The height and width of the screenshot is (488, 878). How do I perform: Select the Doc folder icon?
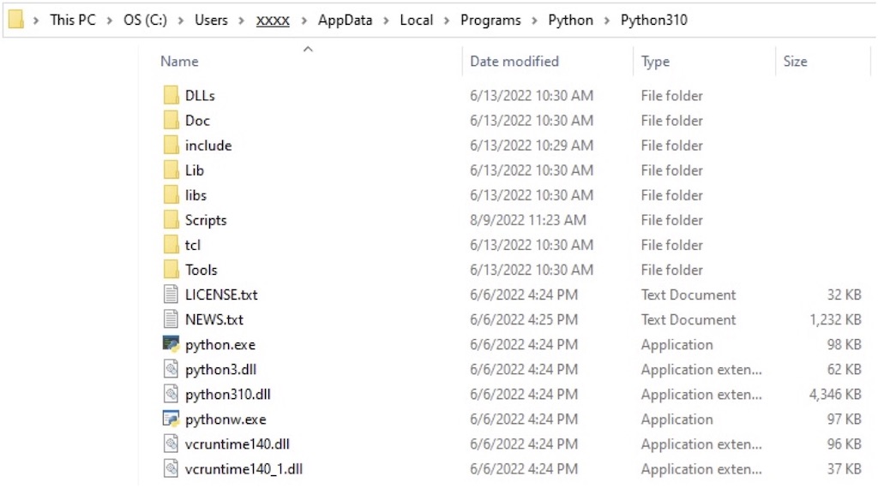click(x=171, y=120)
